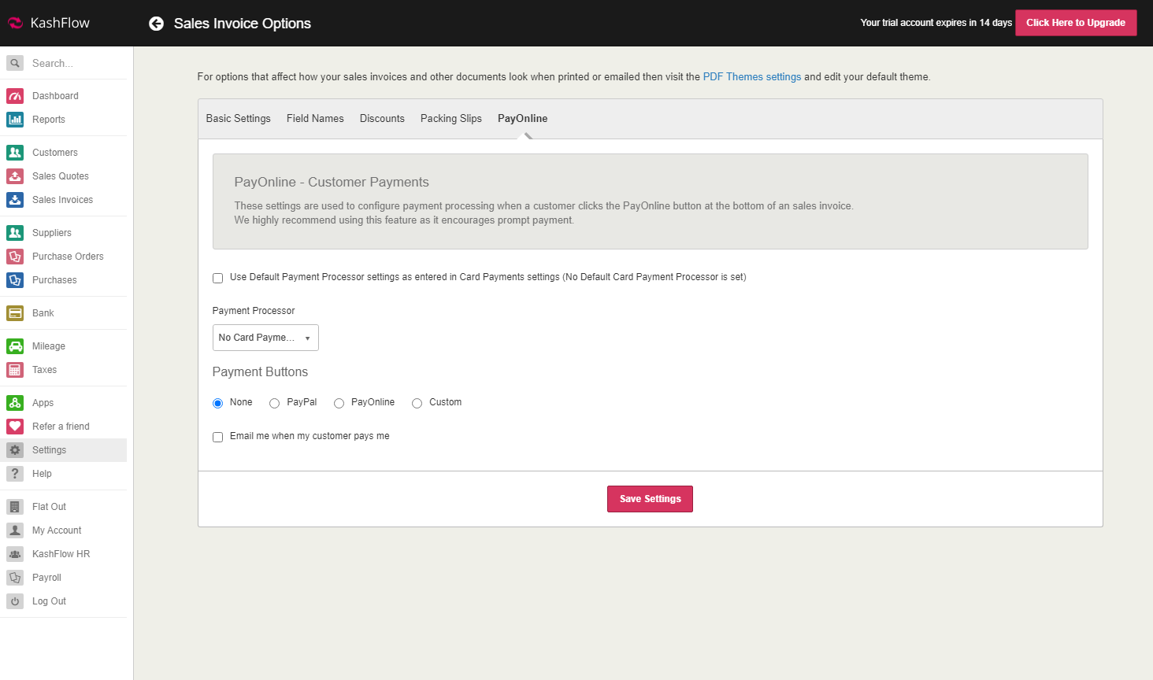Select the PayPal payment button option
Screen dimensions: 1153x680
[275, 403]
